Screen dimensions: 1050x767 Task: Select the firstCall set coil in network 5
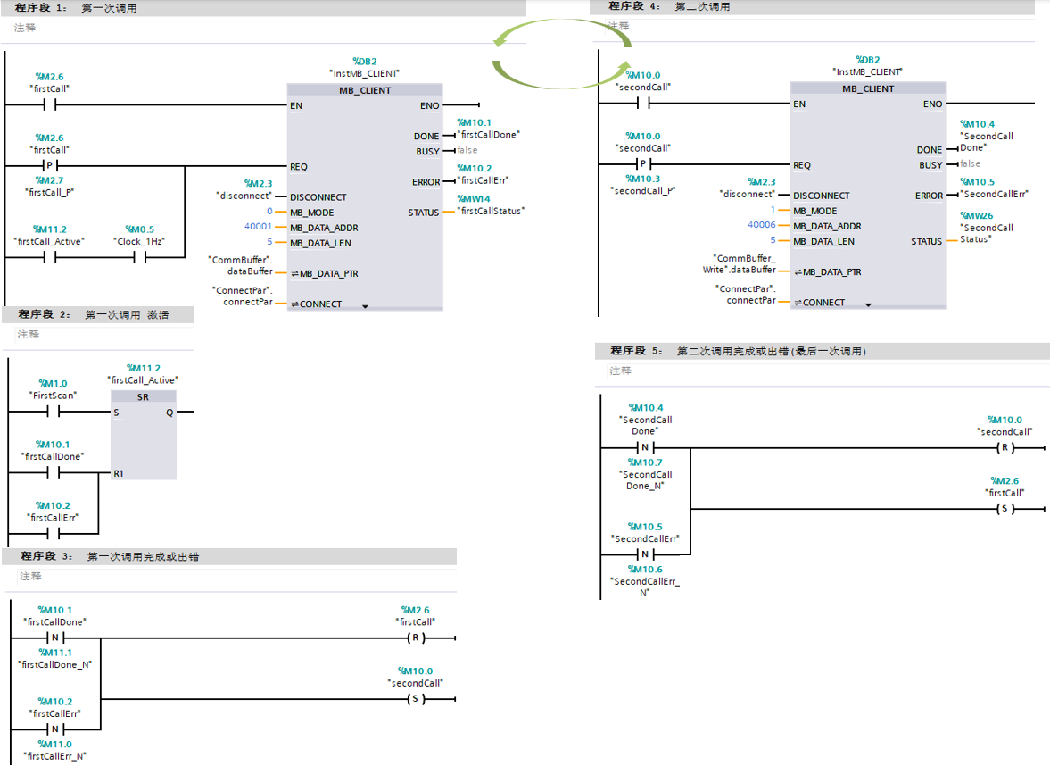pos(1004,509)
